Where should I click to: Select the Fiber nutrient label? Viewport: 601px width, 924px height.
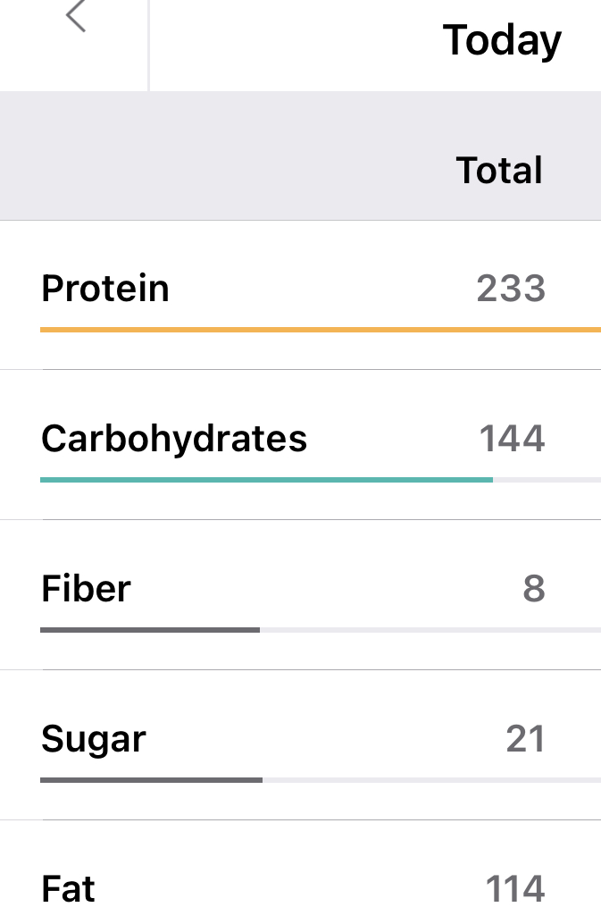pos(86,589)
